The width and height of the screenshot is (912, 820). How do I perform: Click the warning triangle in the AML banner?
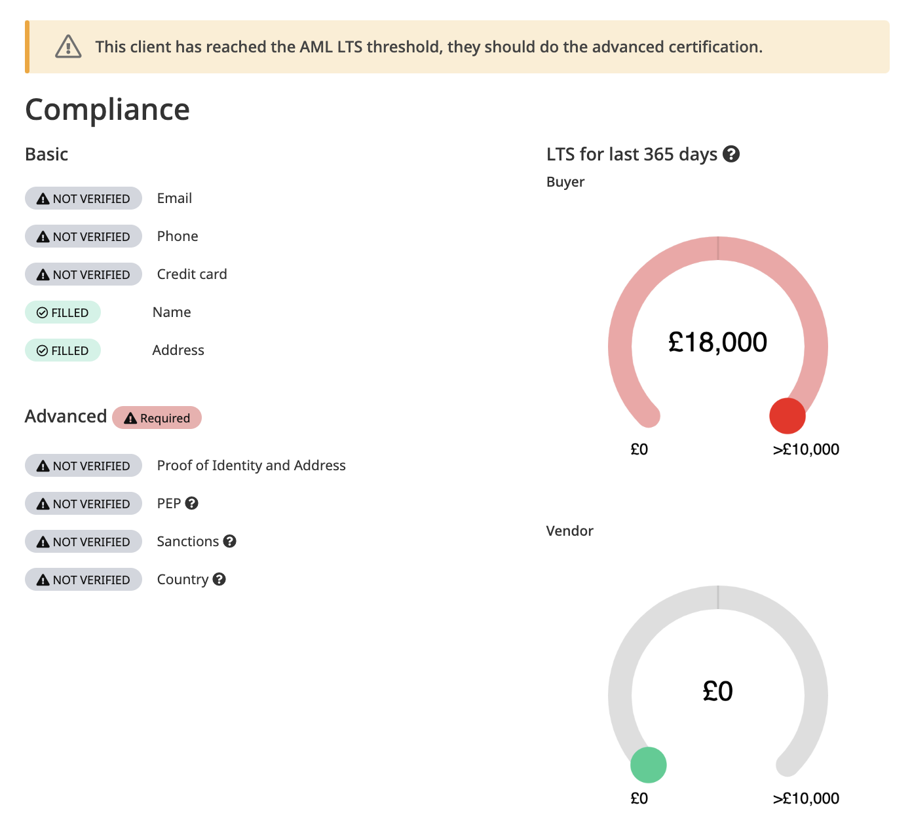[68, 47]
